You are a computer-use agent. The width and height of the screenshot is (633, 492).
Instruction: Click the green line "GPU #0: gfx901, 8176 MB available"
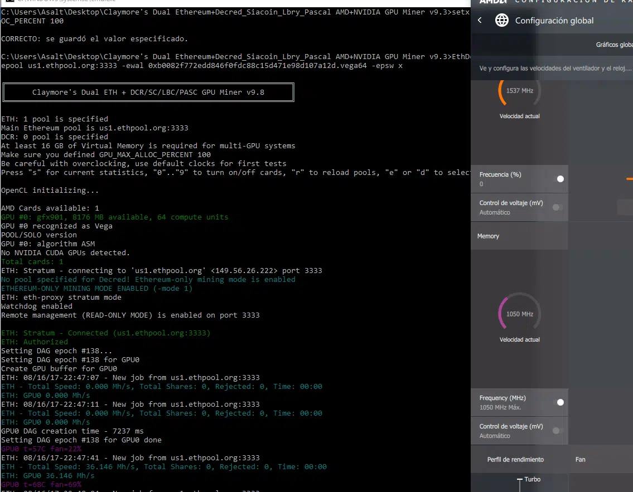pos(115,217)
